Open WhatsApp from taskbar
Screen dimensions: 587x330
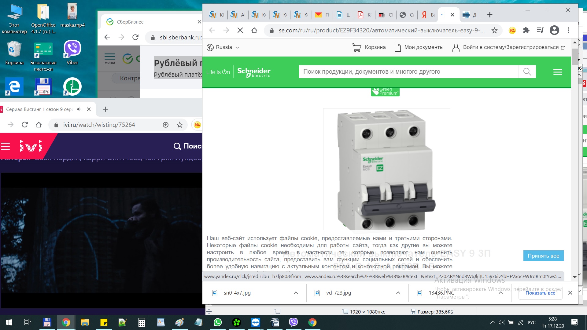click(218, 322)
